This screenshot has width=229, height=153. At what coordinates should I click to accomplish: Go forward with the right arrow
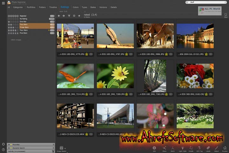pyautogui.click(x=64, y=16)
